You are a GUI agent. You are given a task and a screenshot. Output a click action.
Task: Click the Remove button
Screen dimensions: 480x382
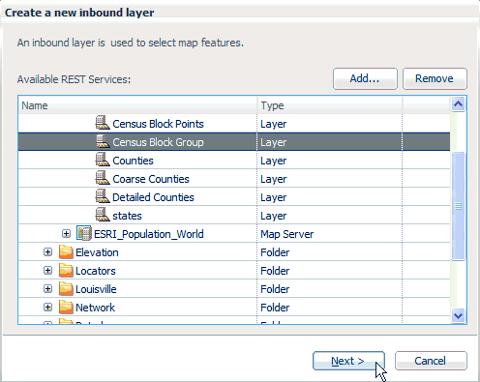click(435, 78)
